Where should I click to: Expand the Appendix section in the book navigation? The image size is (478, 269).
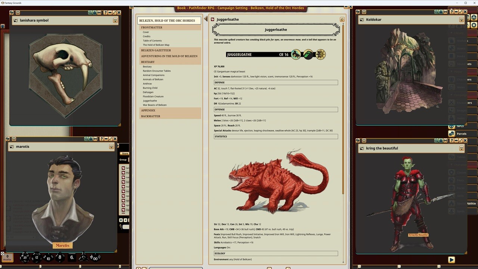pos(148,110)
